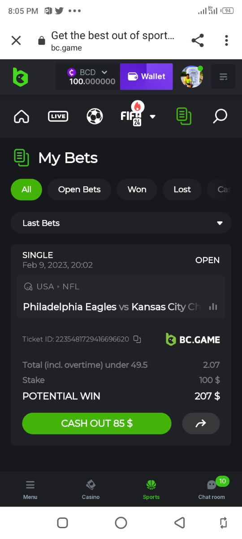Open the LIVE matches icon
Viewport: 242px width, 539px height.
click(x=58, y=116)
